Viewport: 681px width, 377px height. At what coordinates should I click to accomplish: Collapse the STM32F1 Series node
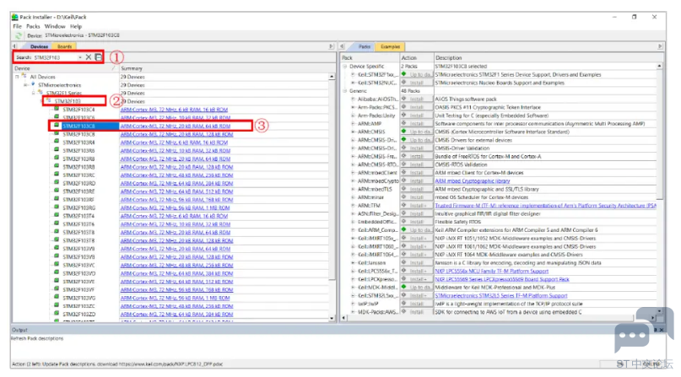(x=33, y=93)
